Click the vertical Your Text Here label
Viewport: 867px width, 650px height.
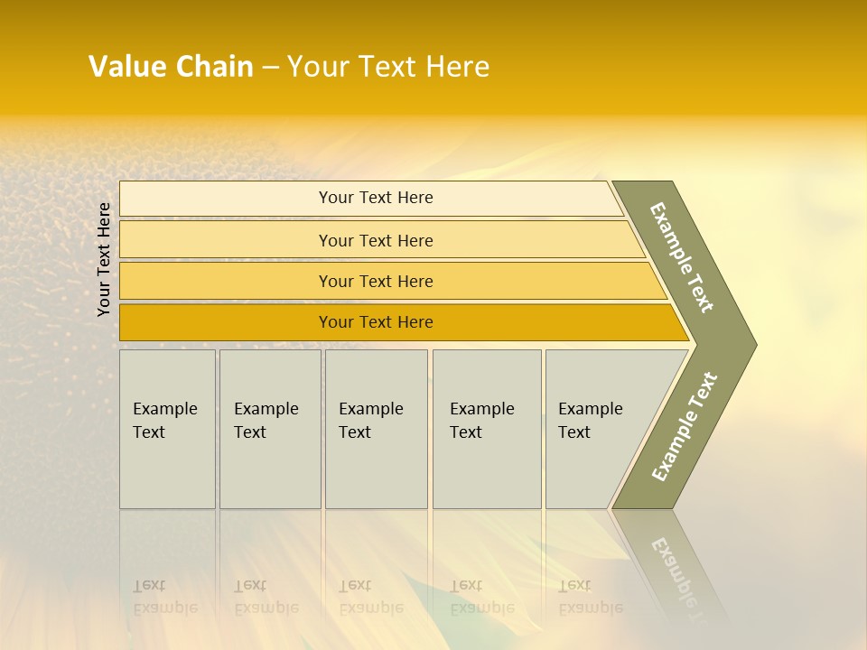pyautogui.click(x=104, y=259)
